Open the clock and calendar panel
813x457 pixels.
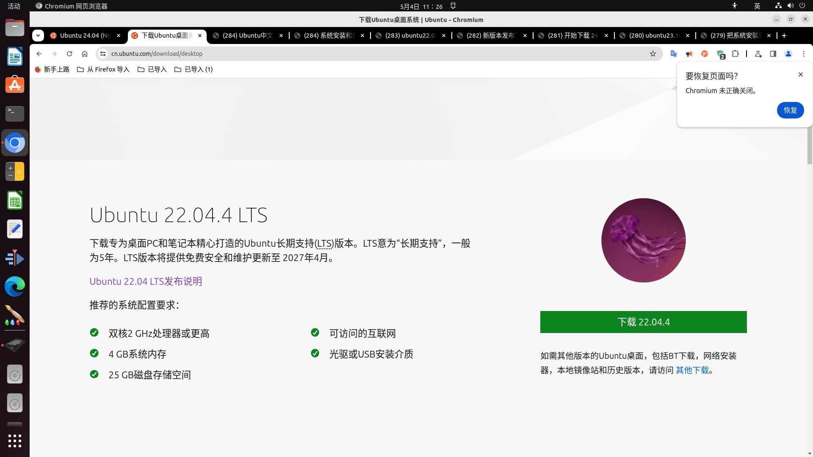[421, 6]
